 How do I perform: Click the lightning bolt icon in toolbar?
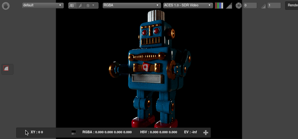(x=80, y=5)
